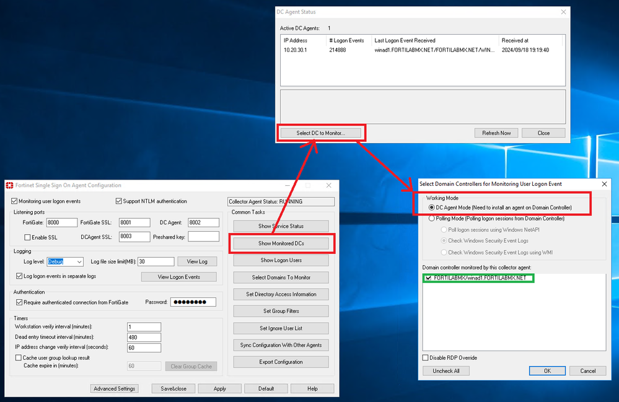Image resolution: width=619 pixels, height=402 pixels.
Task: Enable Cache user group lookup result
Action: click(18, 358)
